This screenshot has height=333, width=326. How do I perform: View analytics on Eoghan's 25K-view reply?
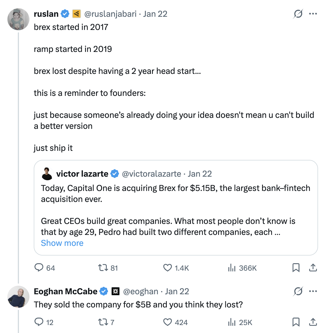[232, 322]
